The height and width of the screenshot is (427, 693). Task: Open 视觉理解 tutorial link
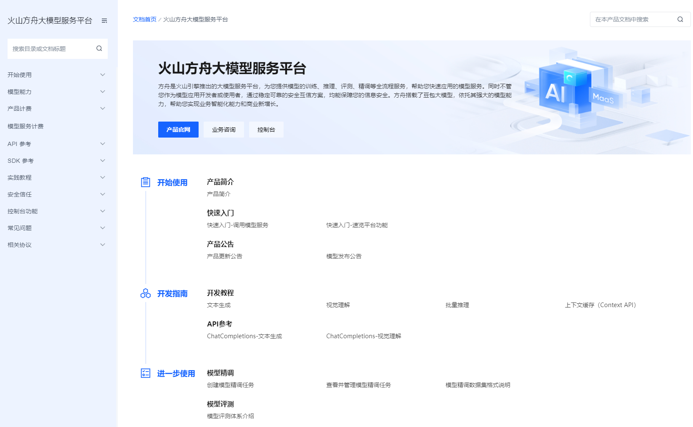338,305
